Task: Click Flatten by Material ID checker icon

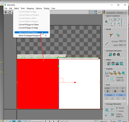Action: [119, 73]
